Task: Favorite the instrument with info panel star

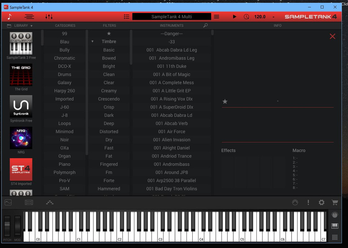Action: point(225,101)
